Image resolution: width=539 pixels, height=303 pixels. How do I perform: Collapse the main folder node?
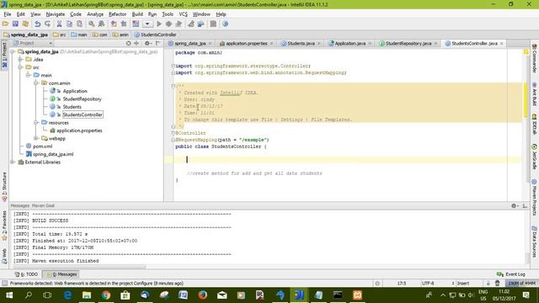coord(28,75)
